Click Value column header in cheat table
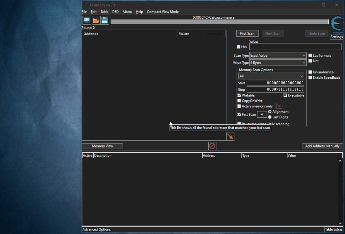 tap(315, 156)
